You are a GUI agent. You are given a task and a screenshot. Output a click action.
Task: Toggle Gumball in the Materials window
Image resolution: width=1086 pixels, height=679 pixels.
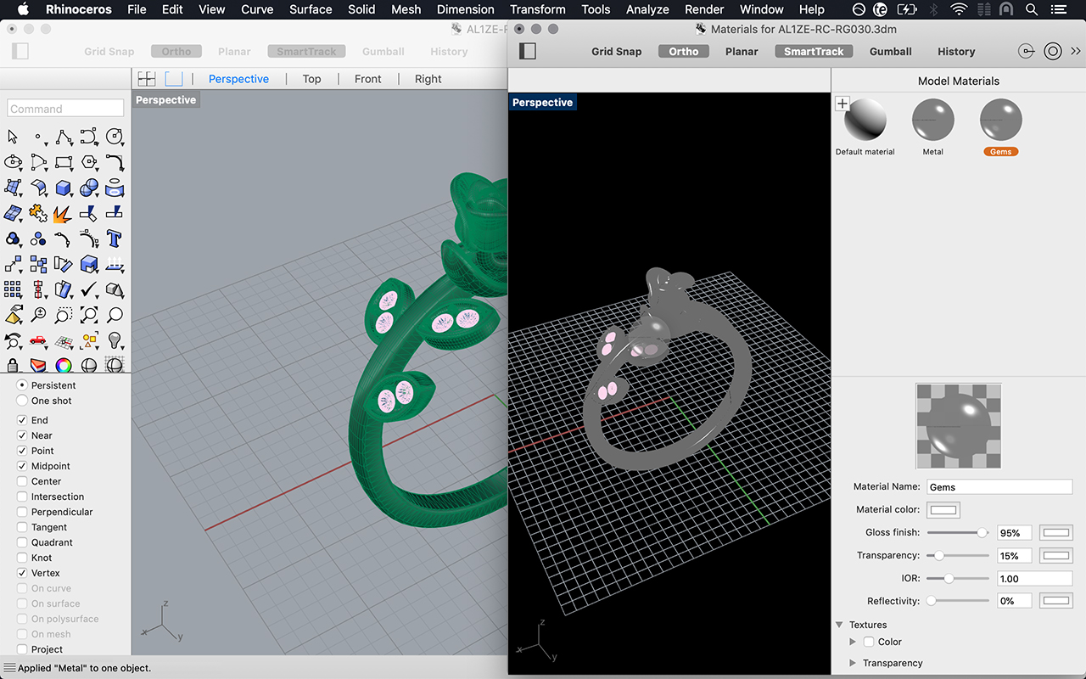click(x=890, y=51)
